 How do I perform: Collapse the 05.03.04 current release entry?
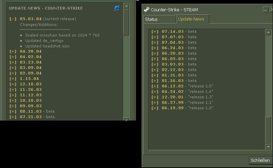click(13, 19)
